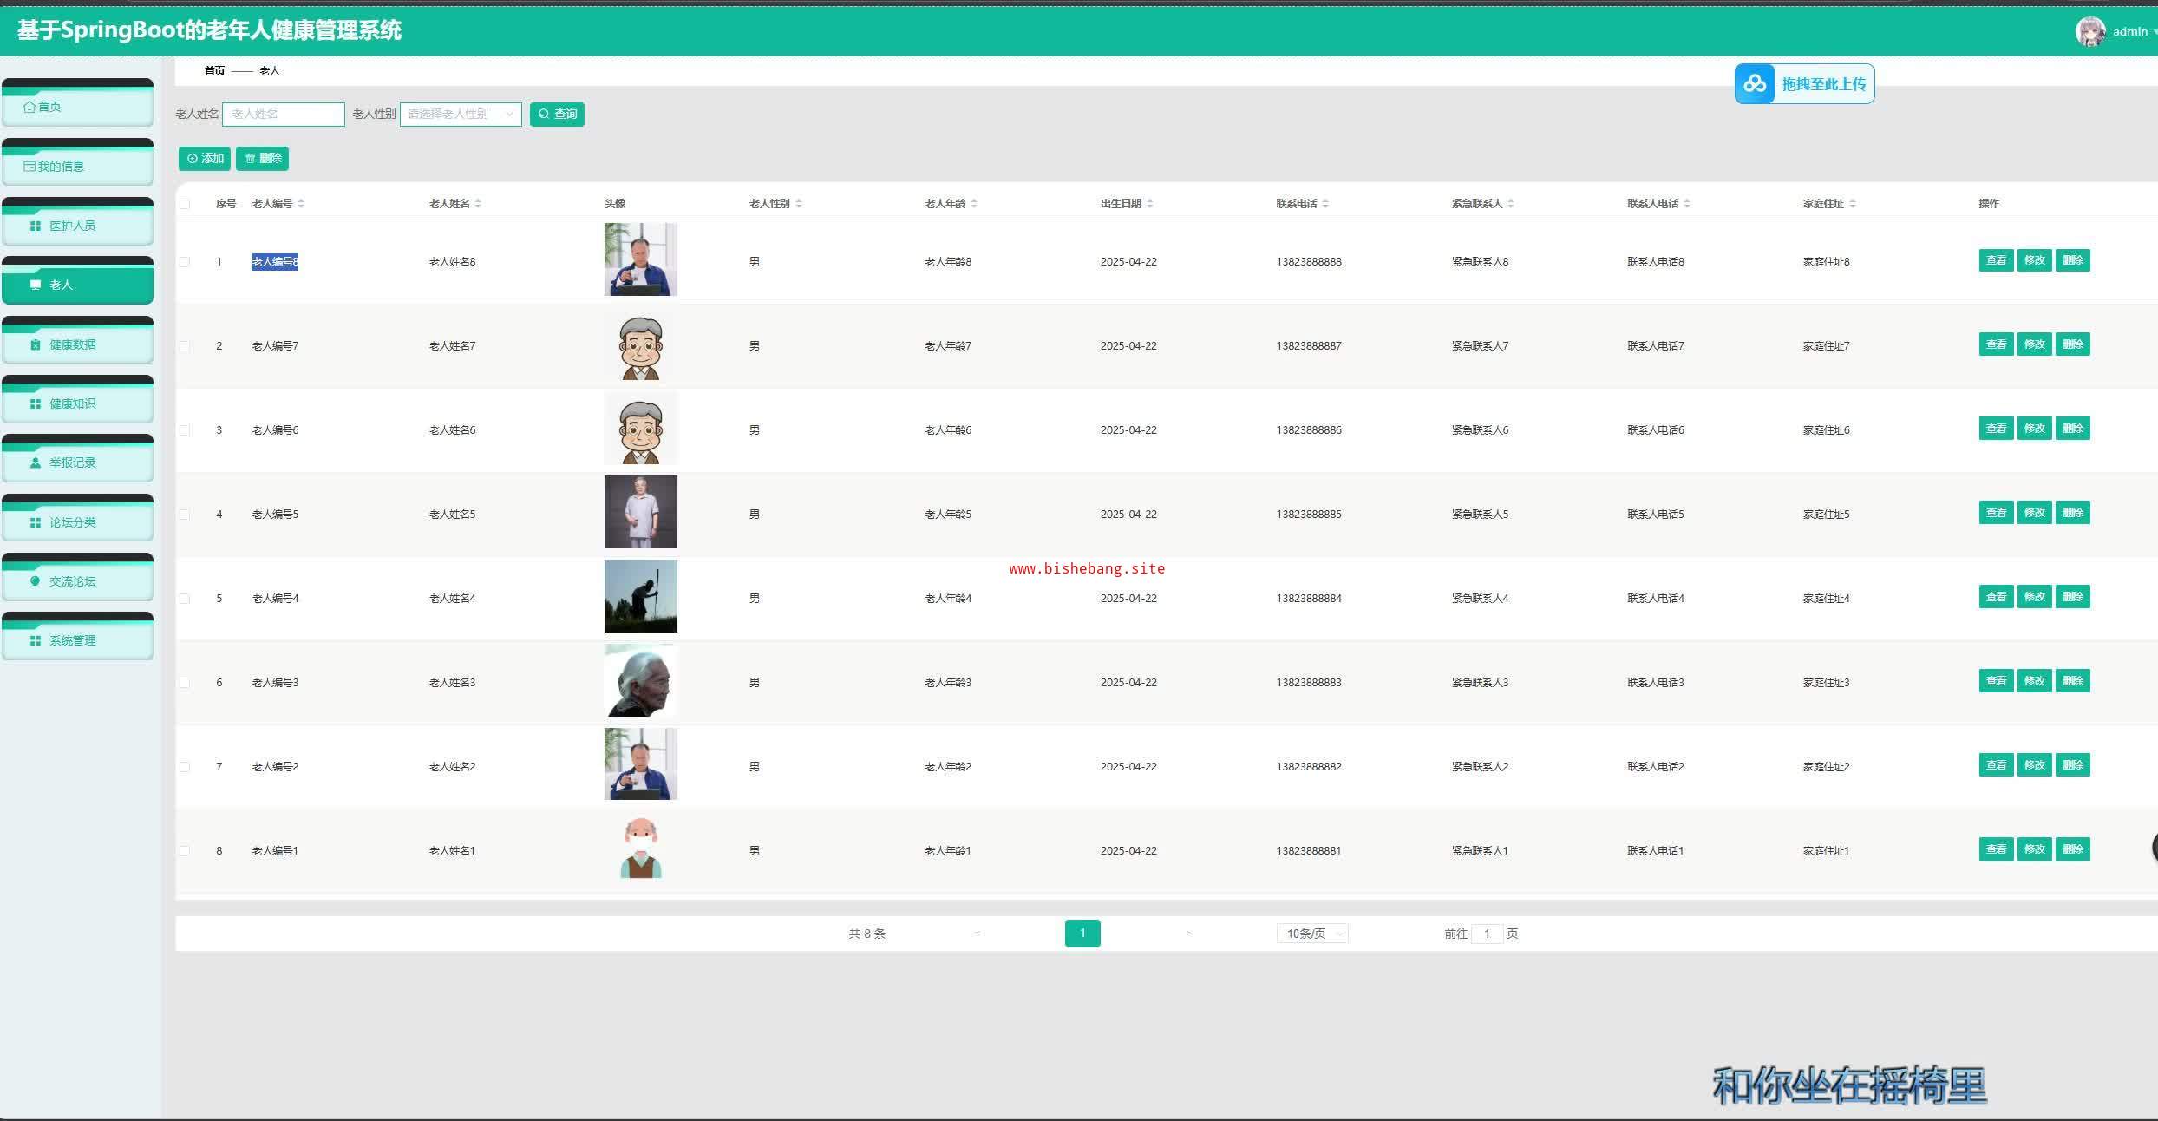Click the home icon in sidebar
Image resolution: width=2158 pixels, height=1121 pixels.
click(x=29, y=107)
